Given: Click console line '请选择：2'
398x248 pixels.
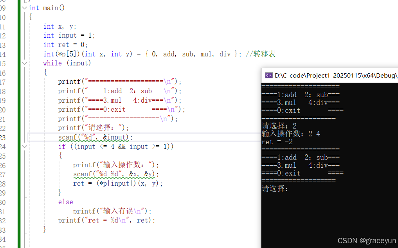Looking at the screenshot, I should (x=279, y=126).
